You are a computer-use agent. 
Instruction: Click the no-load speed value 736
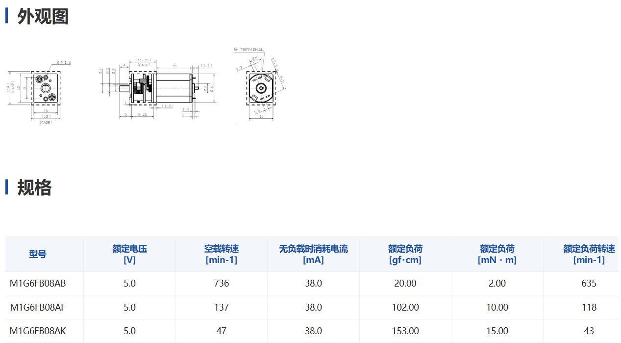[x=222, y=283]
